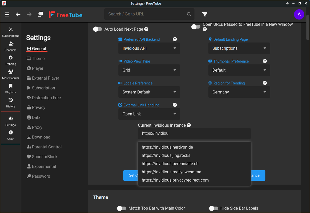Go to Password settings section
The height and width of the screenshot is (213, 310).
38,176
